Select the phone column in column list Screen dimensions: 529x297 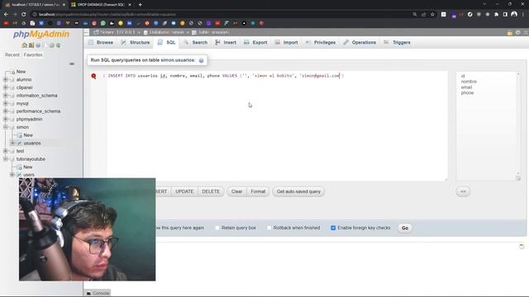point(467,93)
